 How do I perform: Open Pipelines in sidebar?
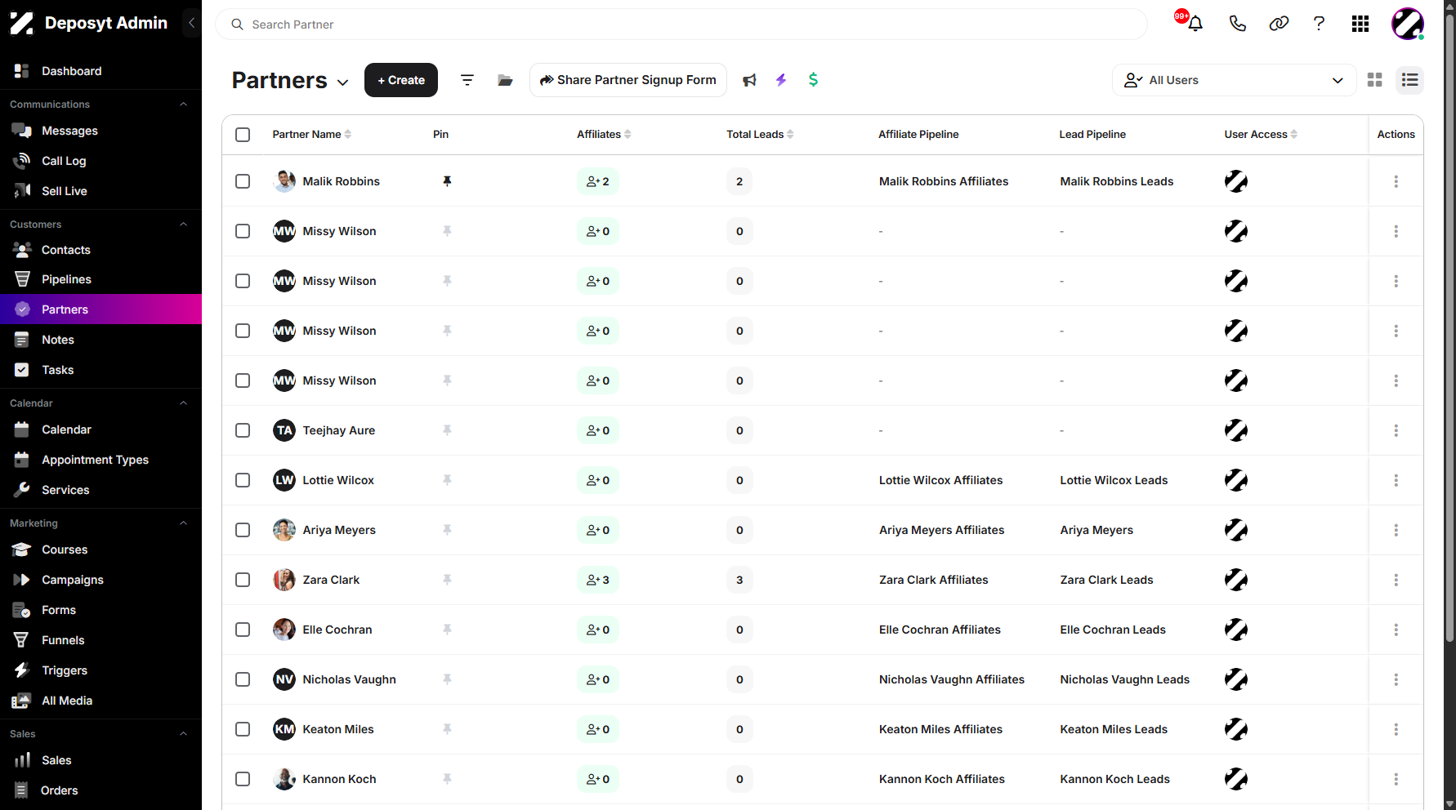point(100,279)
